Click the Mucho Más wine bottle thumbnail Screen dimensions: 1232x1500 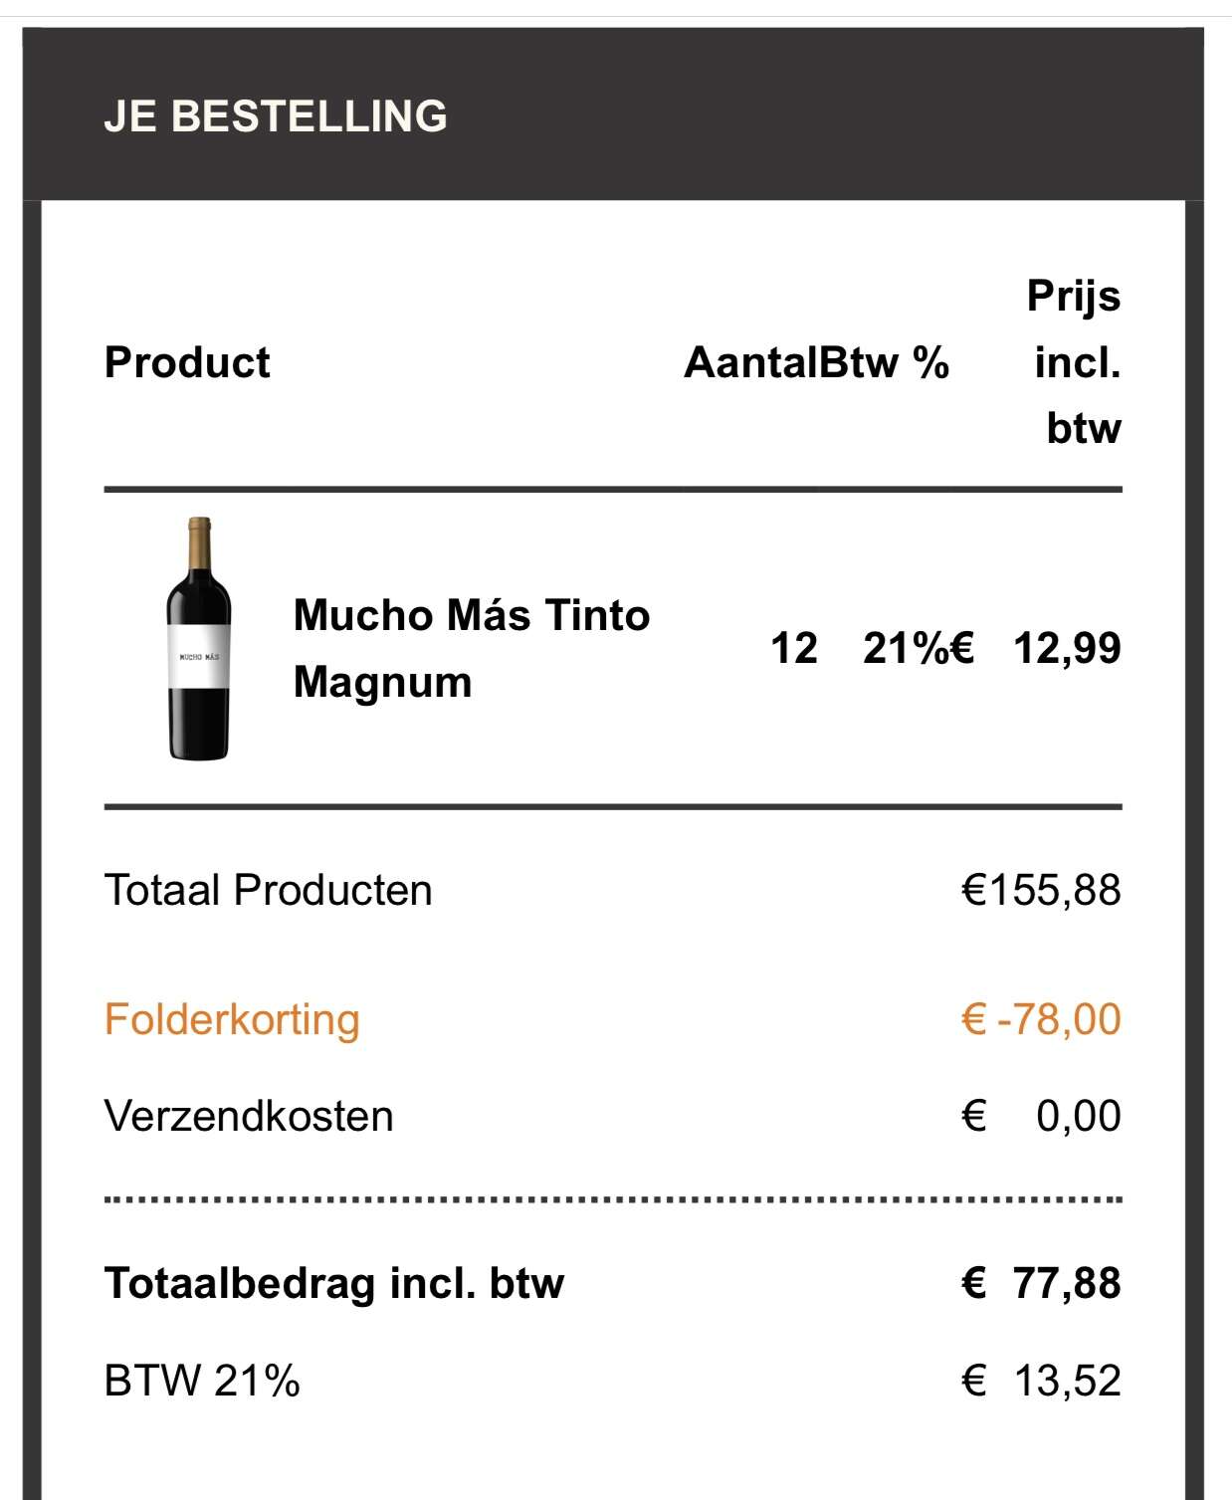199,639
